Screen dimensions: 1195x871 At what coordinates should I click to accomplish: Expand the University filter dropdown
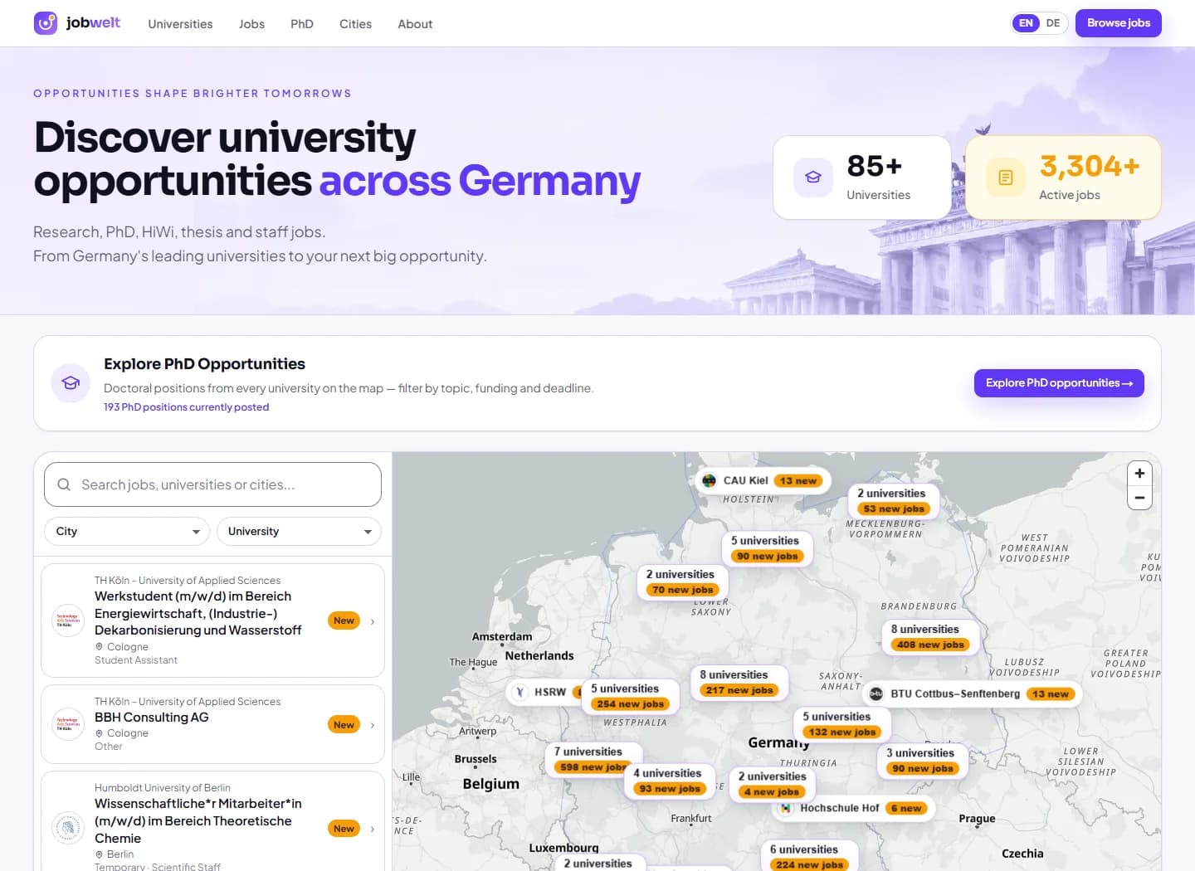pyautogui.click(x=299, y=532)
